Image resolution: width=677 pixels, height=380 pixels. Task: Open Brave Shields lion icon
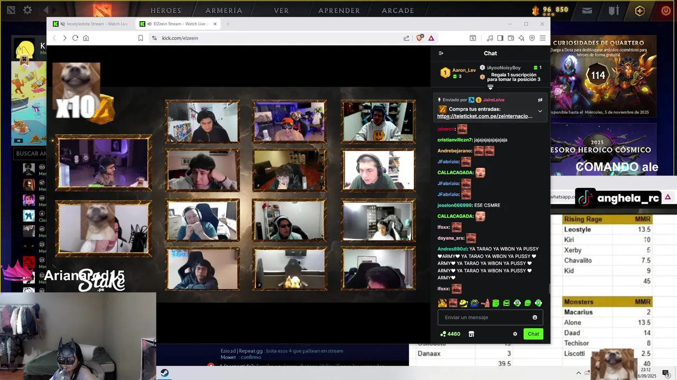tap(420, 38)
